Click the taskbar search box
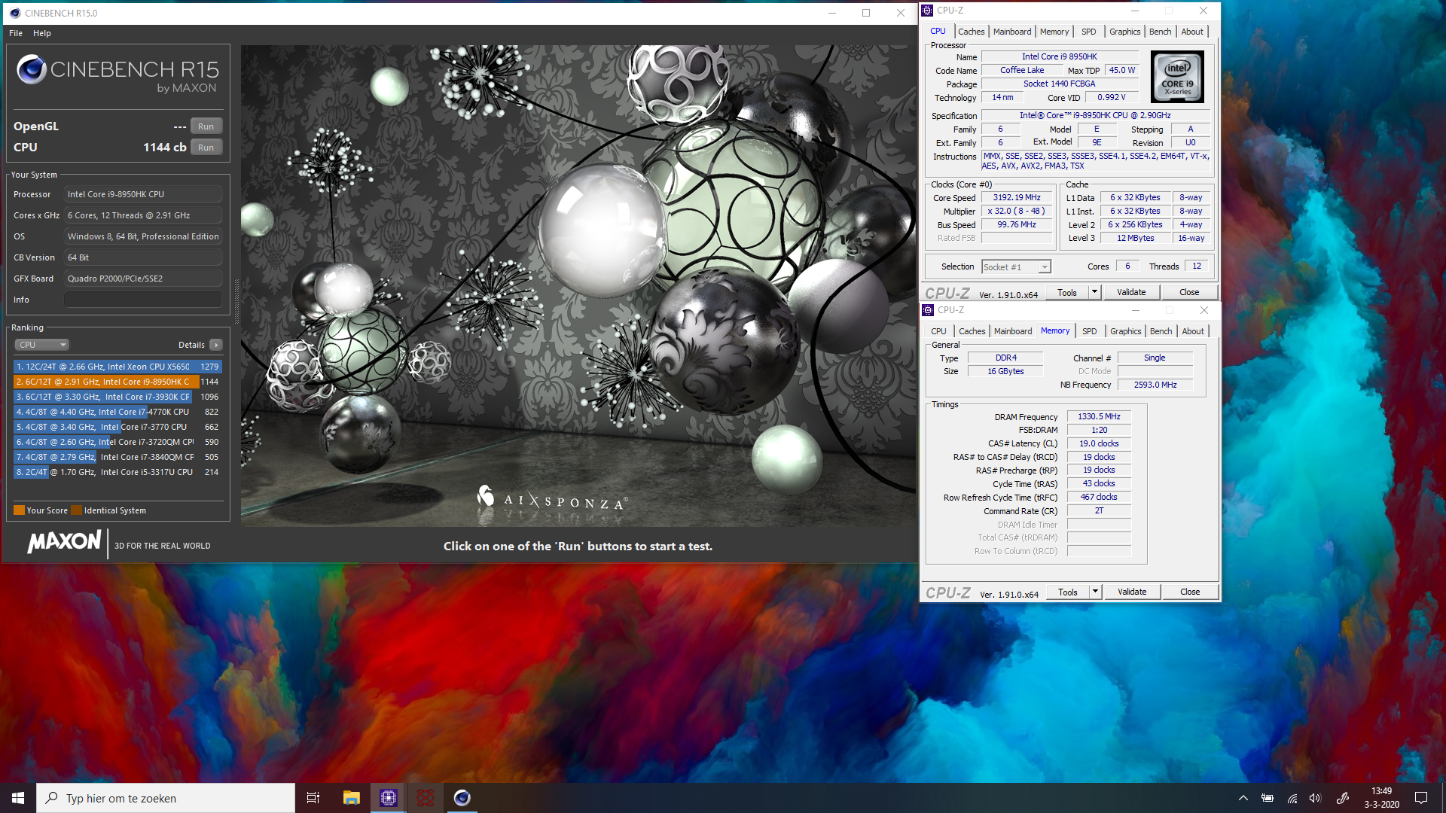 coord(166,798)
